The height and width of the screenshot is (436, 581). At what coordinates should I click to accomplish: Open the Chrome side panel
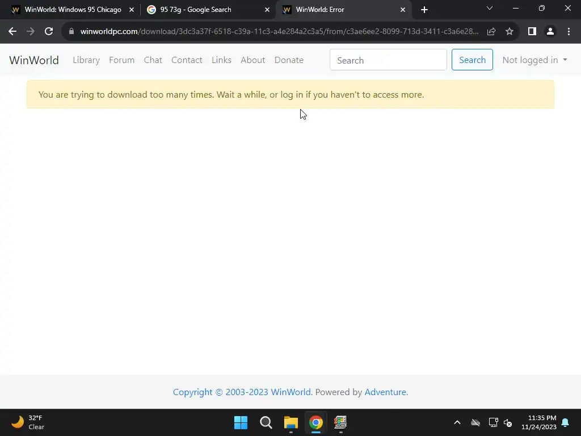(x=532, y=32)
